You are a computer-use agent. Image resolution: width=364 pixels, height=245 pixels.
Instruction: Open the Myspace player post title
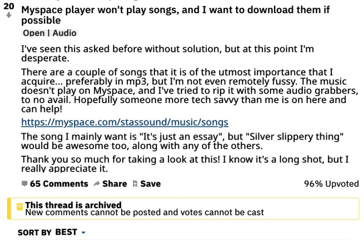pyautogui.click(x=176, y=15)
